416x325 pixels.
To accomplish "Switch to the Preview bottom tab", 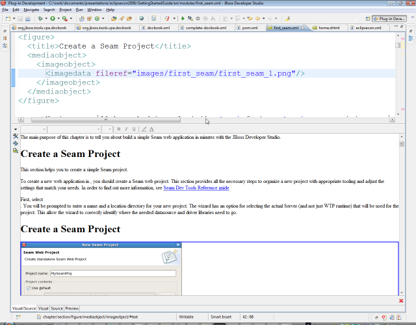I will click(72, 309).
